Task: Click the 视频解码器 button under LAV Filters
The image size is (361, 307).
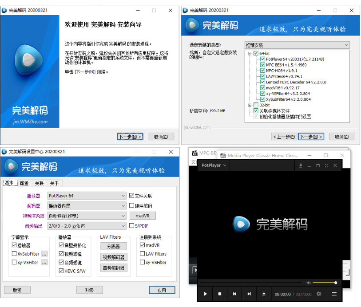Action: coord(114,257)
